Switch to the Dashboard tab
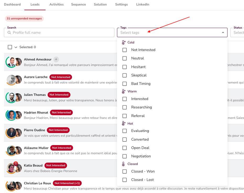244x193 pixels. coord(12,4)
